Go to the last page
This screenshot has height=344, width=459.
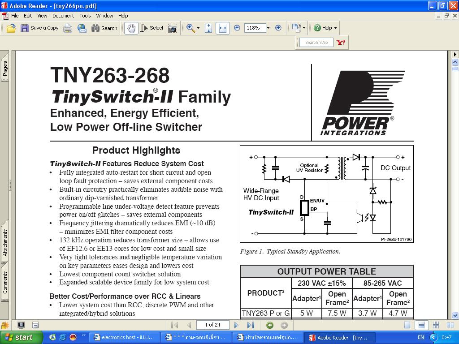(251, 325)
